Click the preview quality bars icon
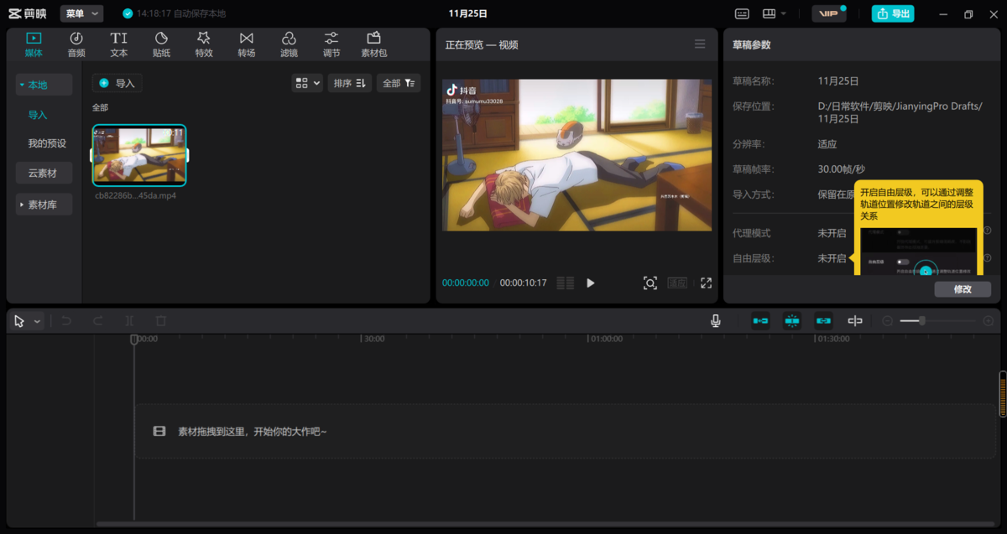Image resolution: width=1007 pixels, height=534 pixels. click(x=566, y=283)
